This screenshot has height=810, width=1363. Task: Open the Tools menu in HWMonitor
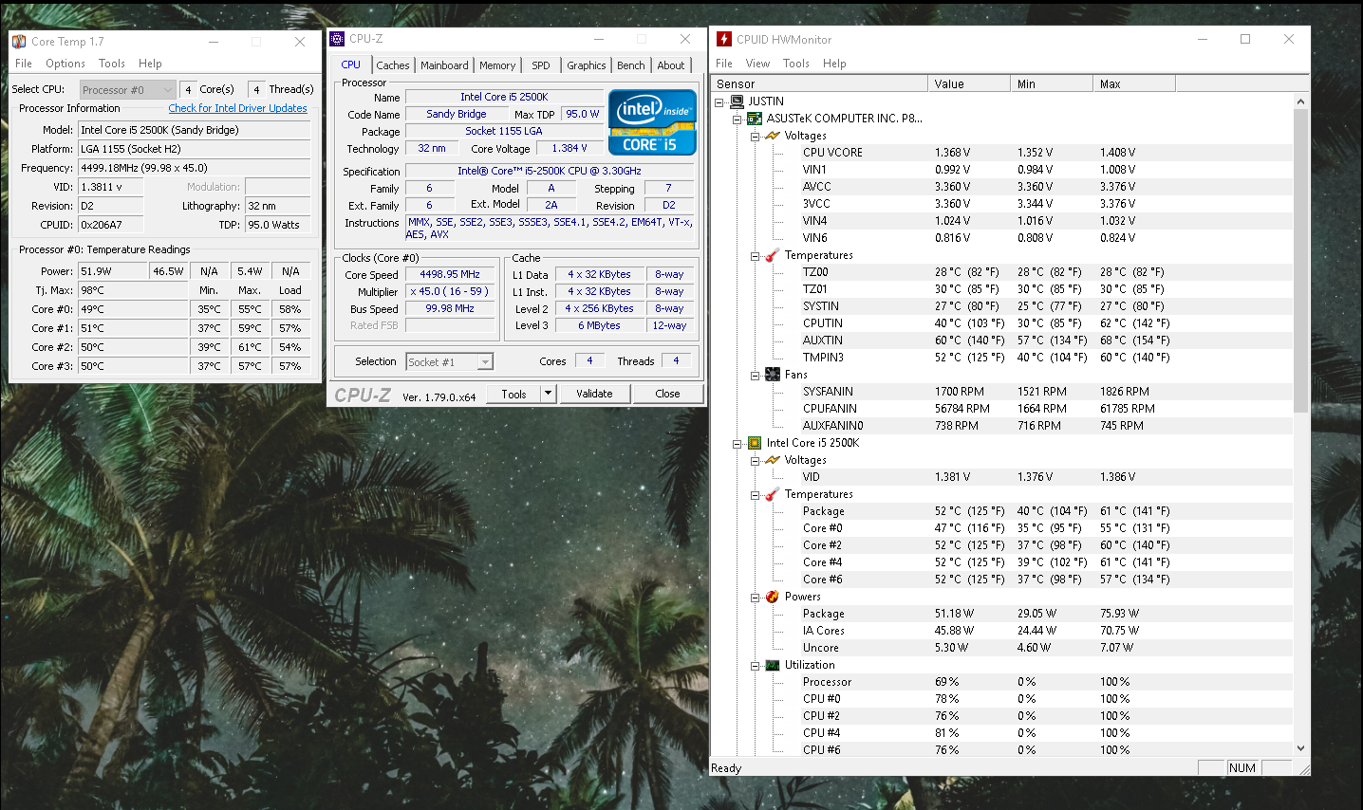pos(796,64)
